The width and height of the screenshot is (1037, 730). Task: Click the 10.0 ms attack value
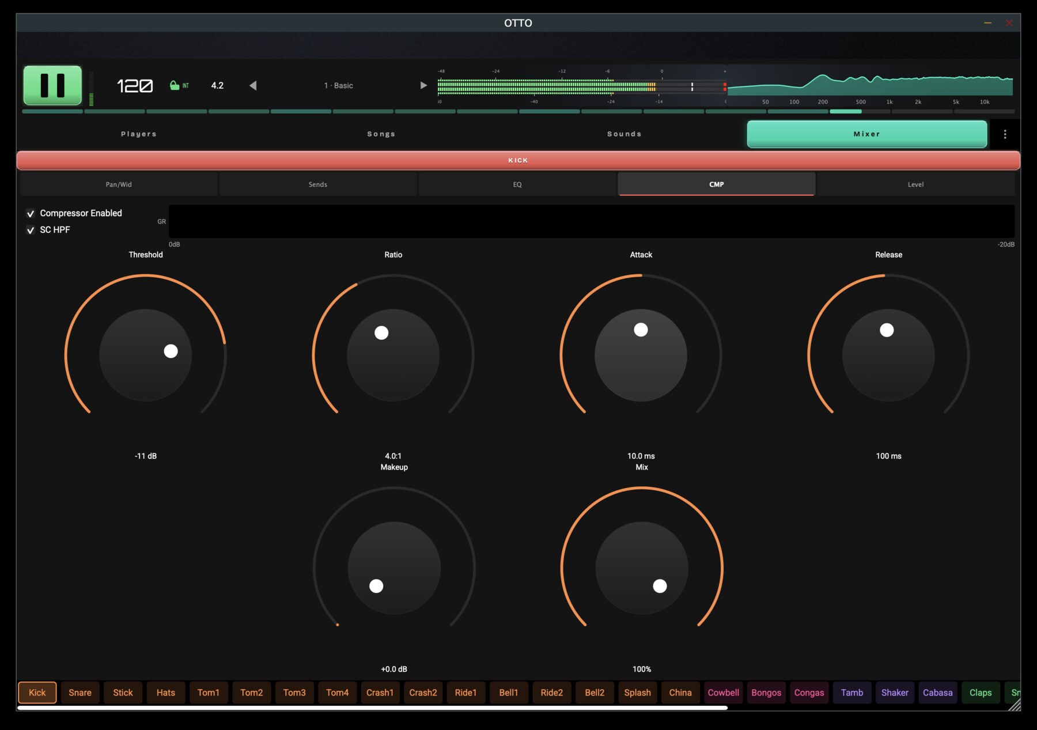(x=641, y=456)
